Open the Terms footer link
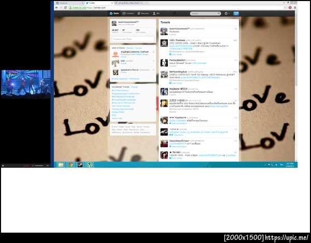Image resolution: width=311 pixels, height=243 pixels. tap(139, 126)
